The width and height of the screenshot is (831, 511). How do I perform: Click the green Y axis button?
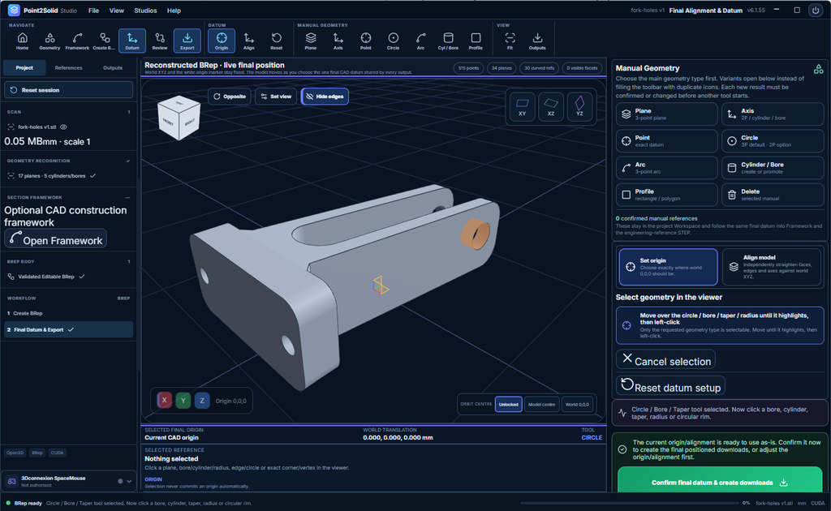point(183,401)
